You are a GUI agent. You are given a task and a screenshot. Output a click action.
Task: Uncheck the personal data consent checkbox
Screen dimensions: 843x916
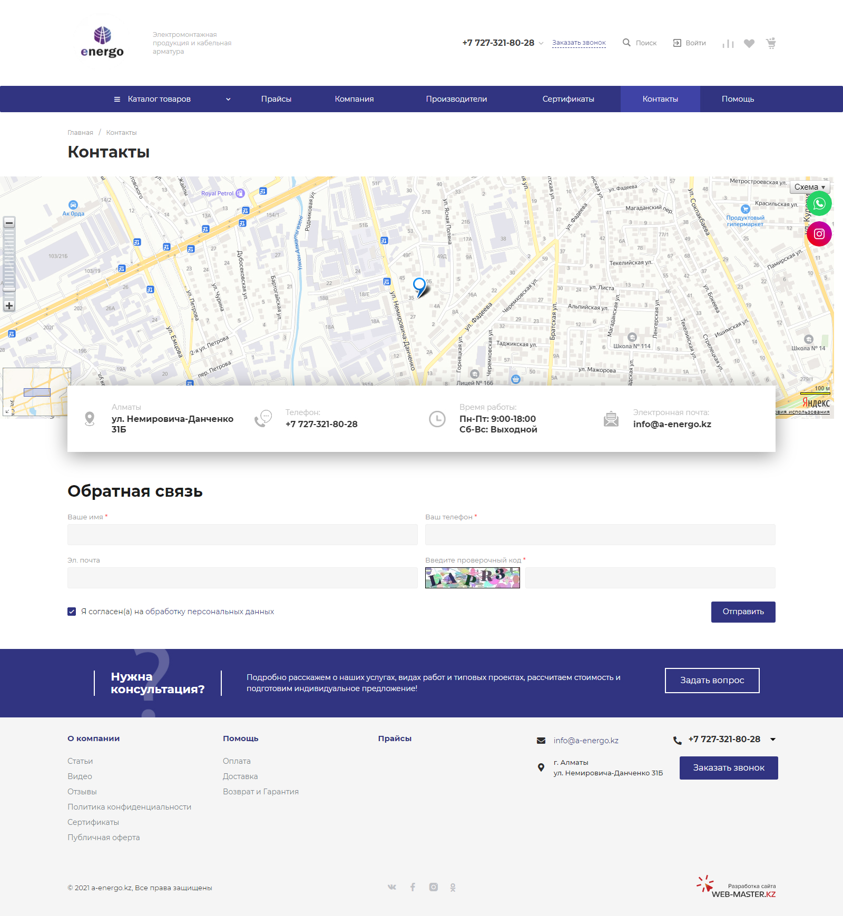tap(72, 612)
